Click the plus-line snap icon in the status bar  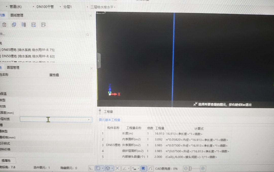pos(134,168)
